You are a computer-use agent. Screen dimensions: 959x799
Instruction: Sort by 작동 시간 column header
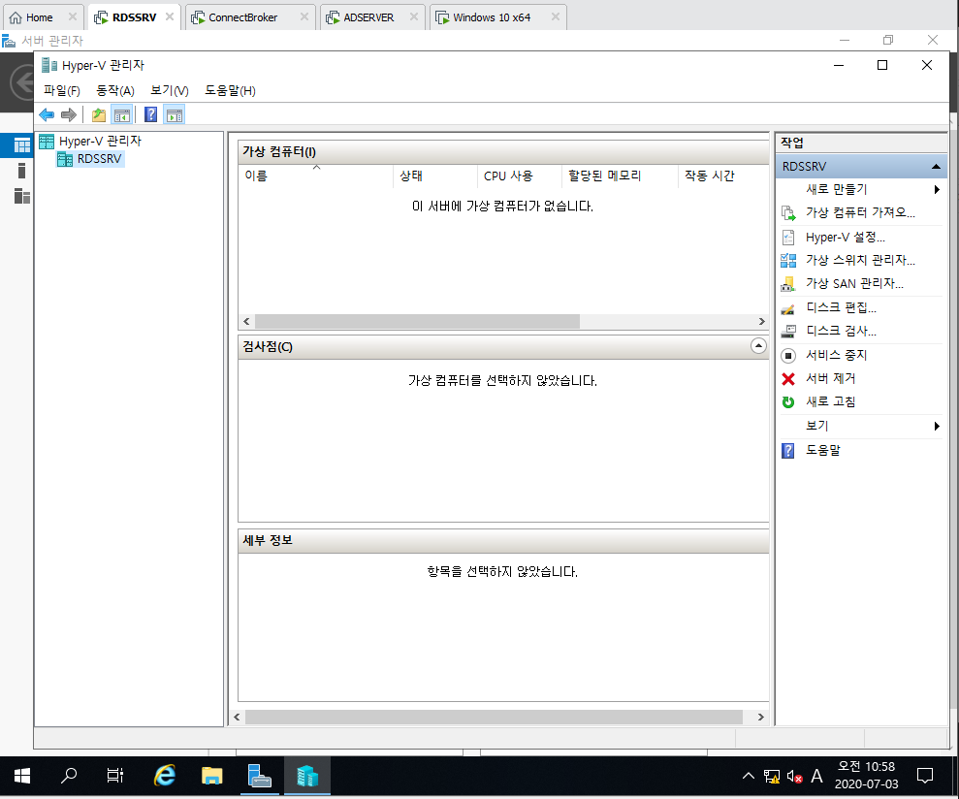point(723,176)
